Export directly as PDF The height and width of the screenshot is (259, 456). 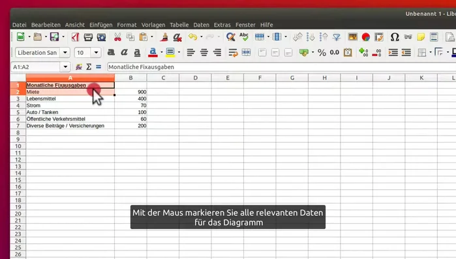coord(75,37)
